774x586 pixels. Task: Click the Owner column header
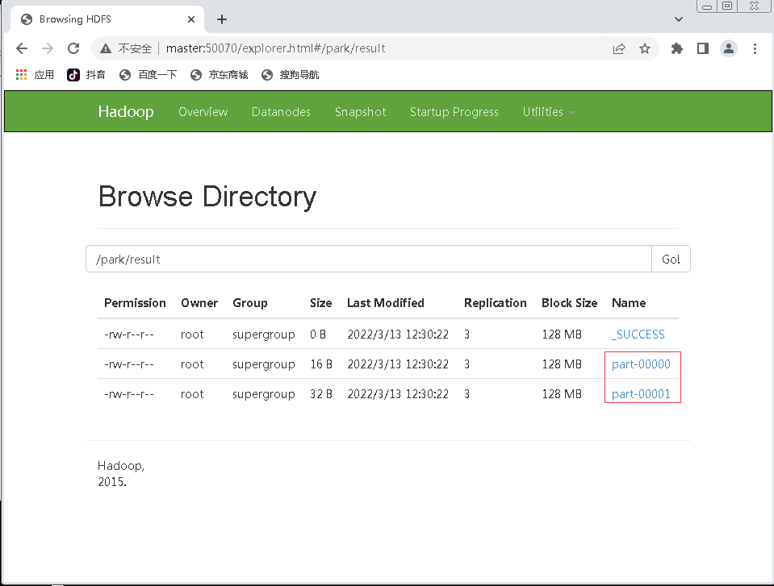[199, 302]
